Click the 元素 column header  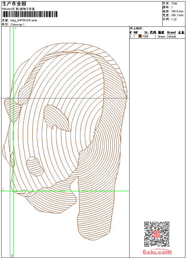point(181,32)
